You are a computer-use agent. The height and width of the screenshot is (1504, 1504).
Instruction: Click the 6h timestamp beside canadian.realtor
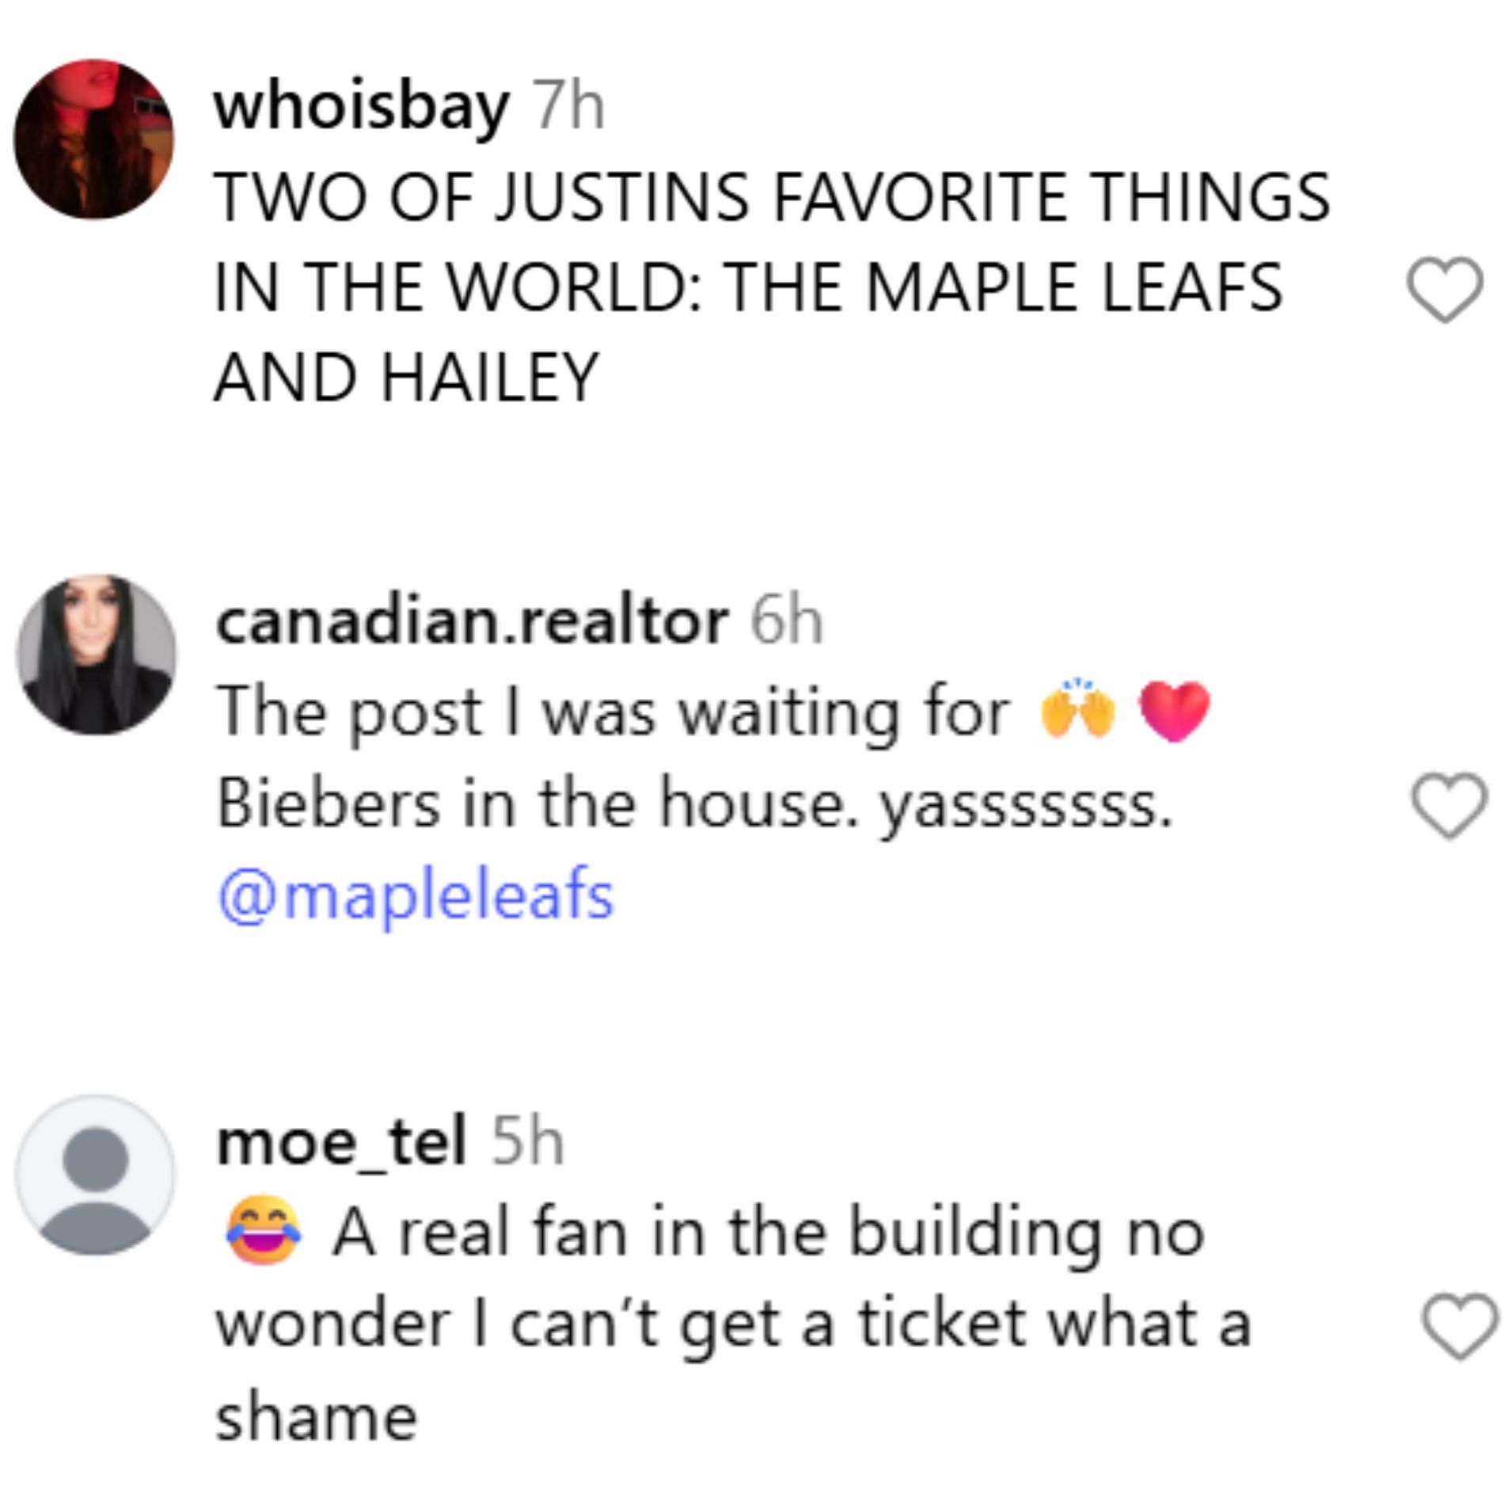pyautogui.click(x=787, y=622)
